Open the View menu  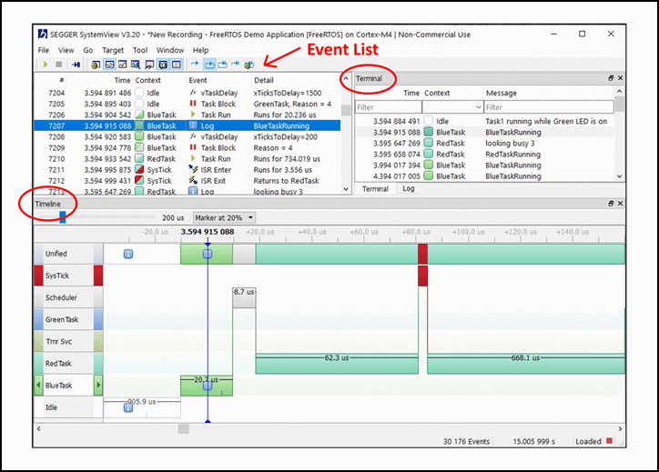66,50
